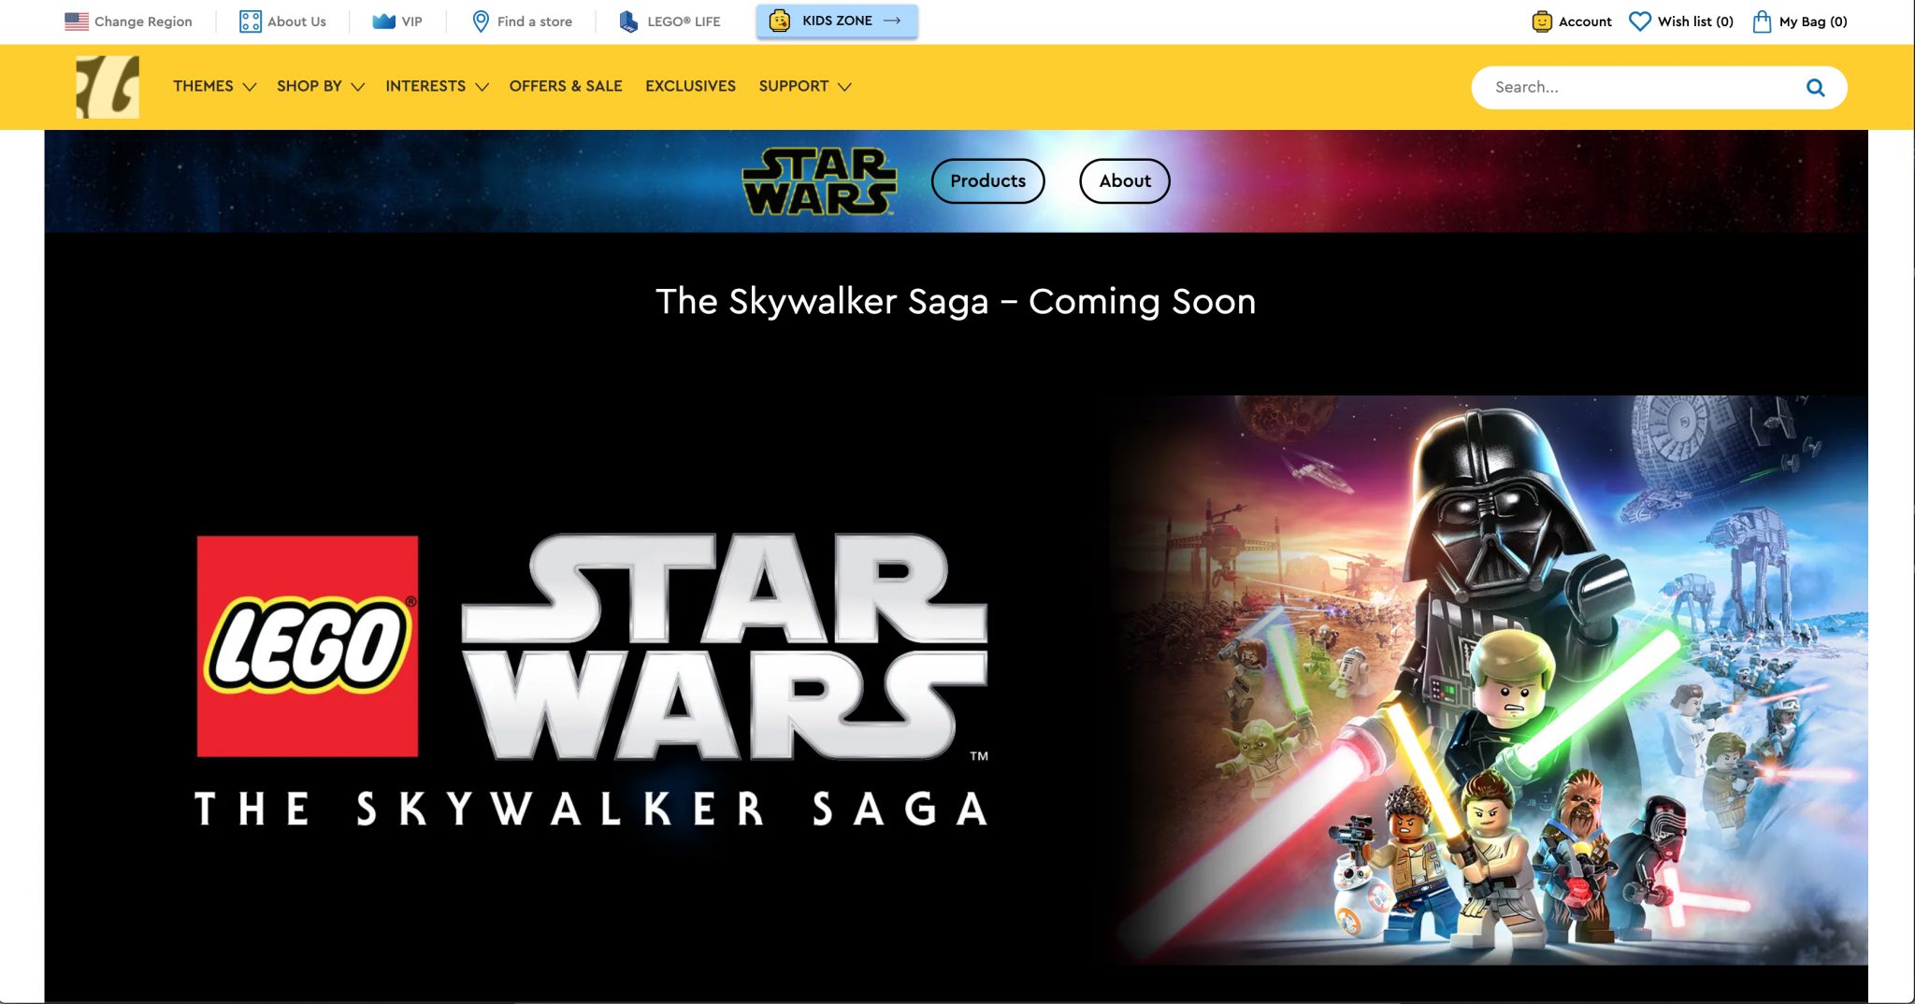
Task: Open the Change Region link
Action: point(143,22)
